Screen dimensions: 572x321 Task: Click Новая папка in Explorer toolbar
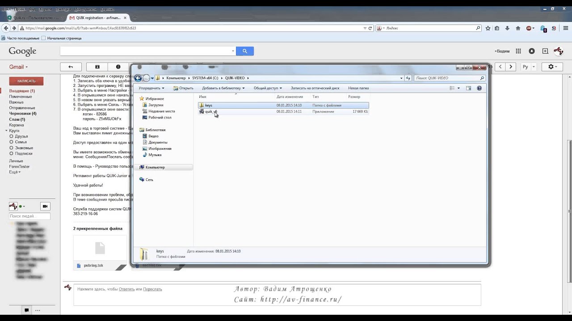click(358, 88)
